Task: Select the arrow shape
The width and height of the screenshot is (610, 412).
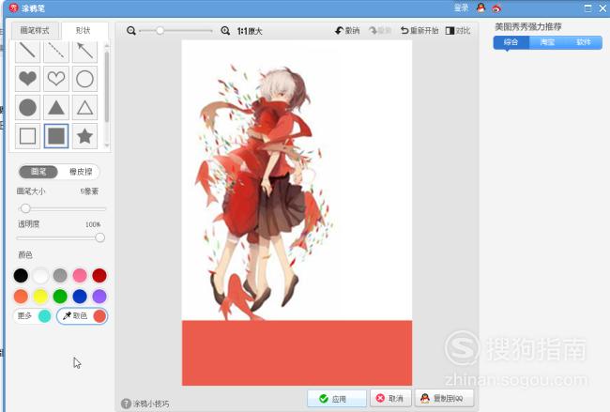Action: coord(84,51)
